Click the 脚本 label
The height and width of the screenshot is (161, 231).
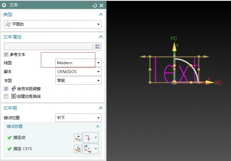(x=8, y=72)
